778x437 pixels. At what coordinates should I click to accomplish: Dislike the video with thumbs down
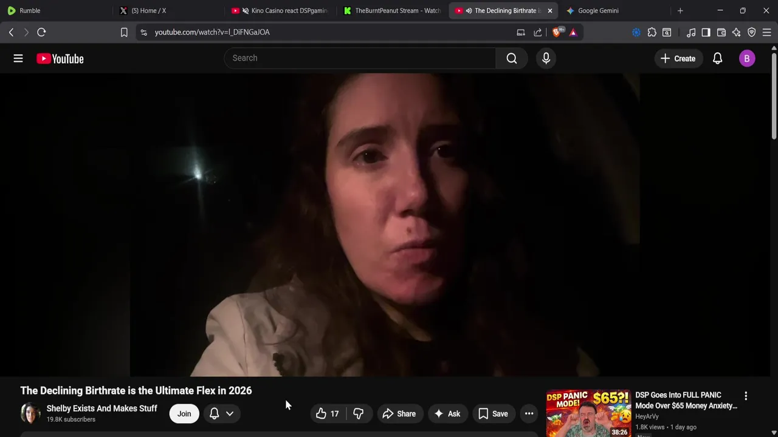click(x=359, y=414)
